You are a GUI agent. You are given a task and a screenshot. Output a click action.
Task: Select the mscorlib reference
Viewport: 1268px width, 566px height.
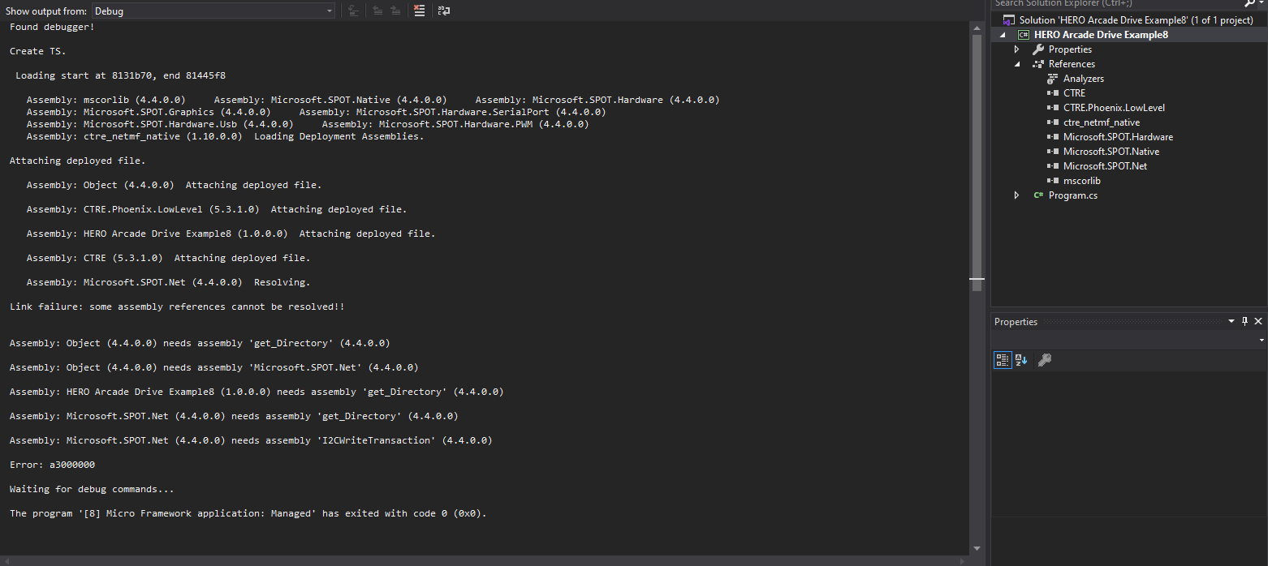coord(1081,181)
